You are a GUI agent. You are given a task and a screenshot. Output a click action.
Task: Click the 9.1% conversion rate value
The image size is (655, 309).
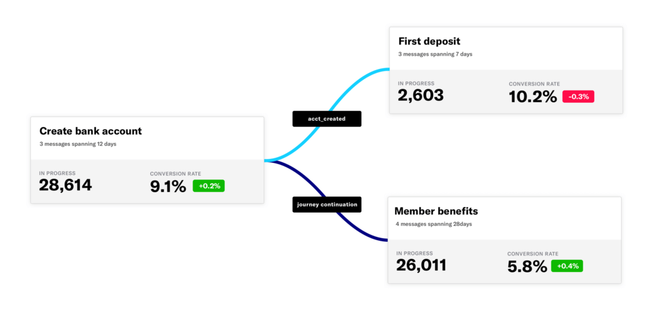(x=168, y=186)
